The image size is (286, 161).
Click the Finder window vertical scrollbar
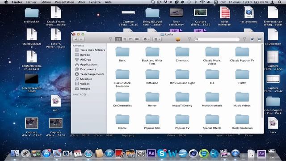(262, 80)
